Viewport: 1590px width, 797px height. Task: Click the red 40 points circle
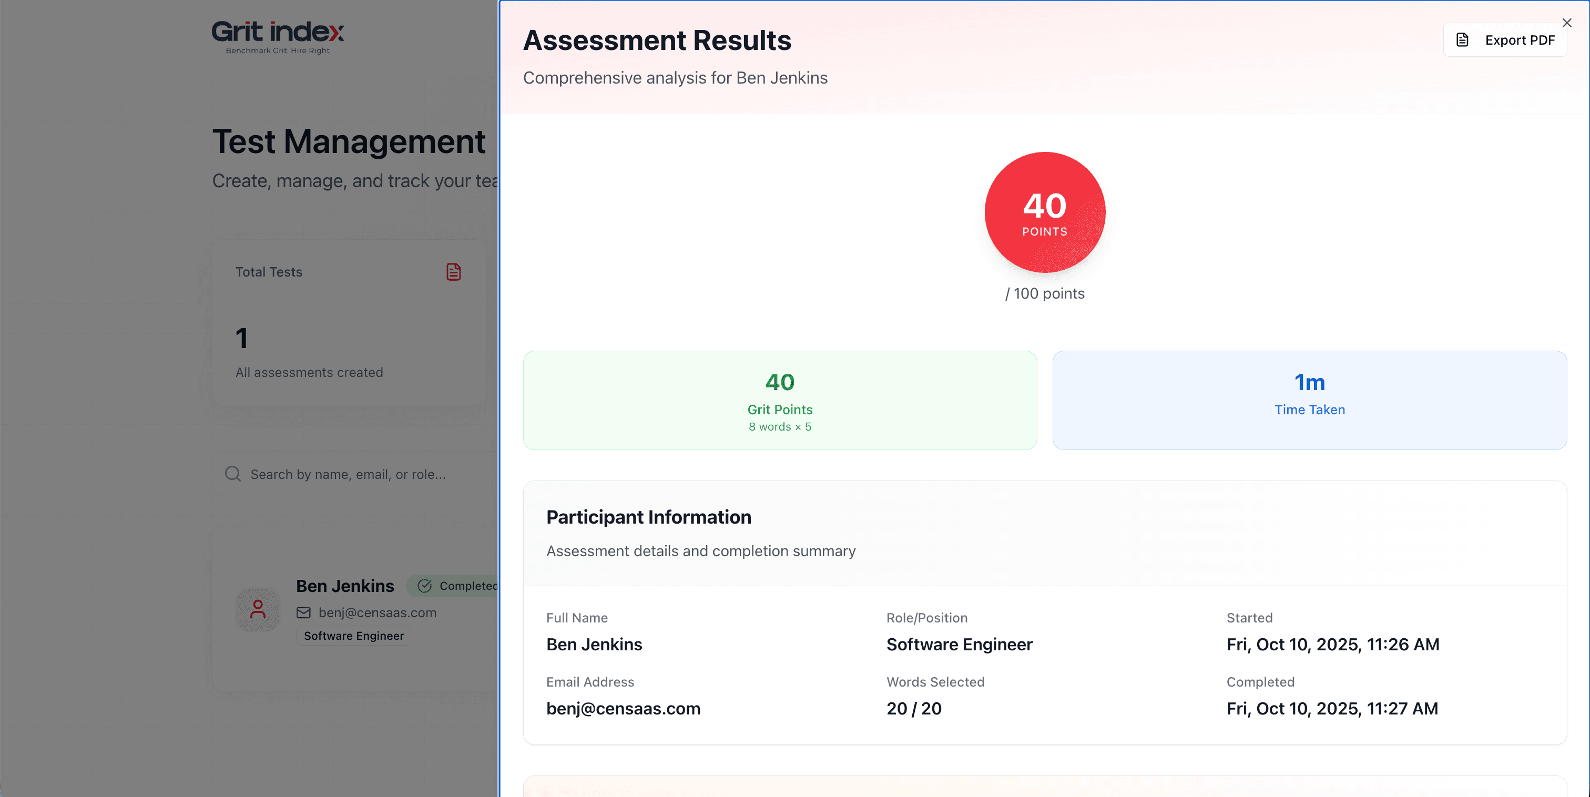point(1044,212)
